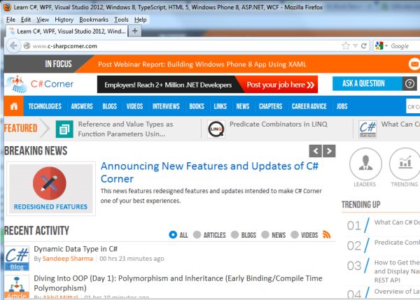
Task: Select the BLOGS activity filter
Action: 244,235
